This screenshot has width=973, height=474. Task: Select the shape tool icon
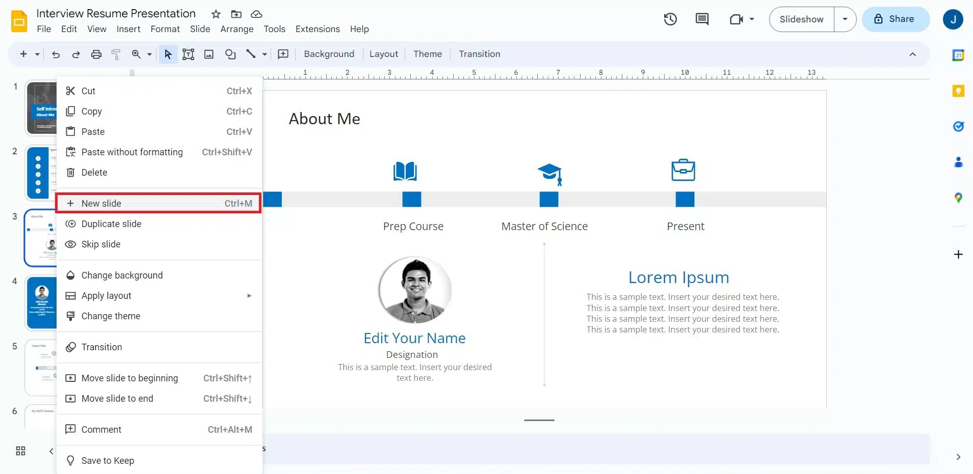[230, 54]
